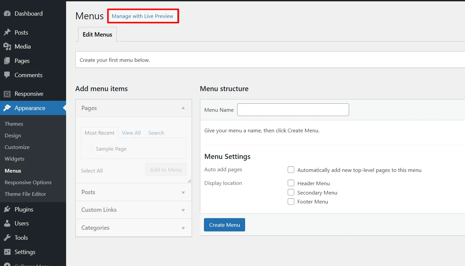Viewport: 465px width, 266px height.
Task: Open the Pages sidebar menu item
Action: tap(33, 61)
